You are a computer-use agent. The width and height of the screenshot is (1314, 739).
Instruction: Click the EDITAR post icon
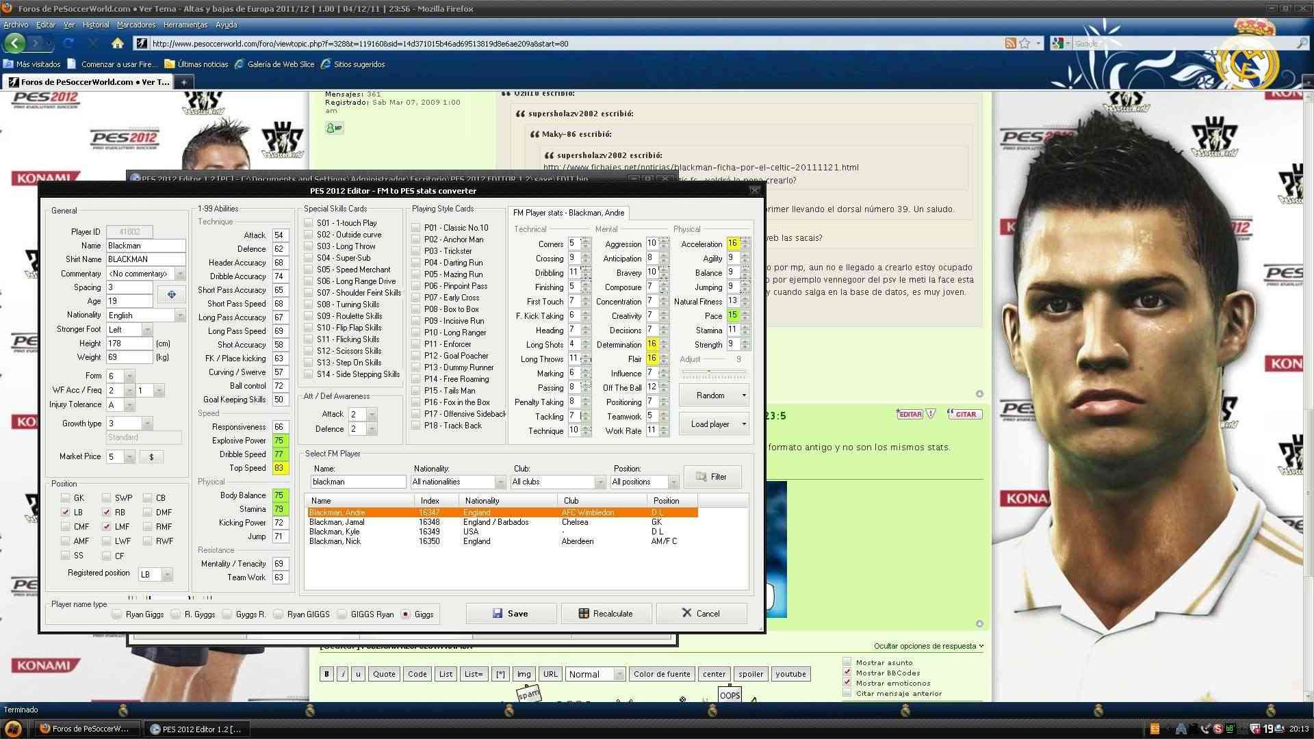click(910, 414)
